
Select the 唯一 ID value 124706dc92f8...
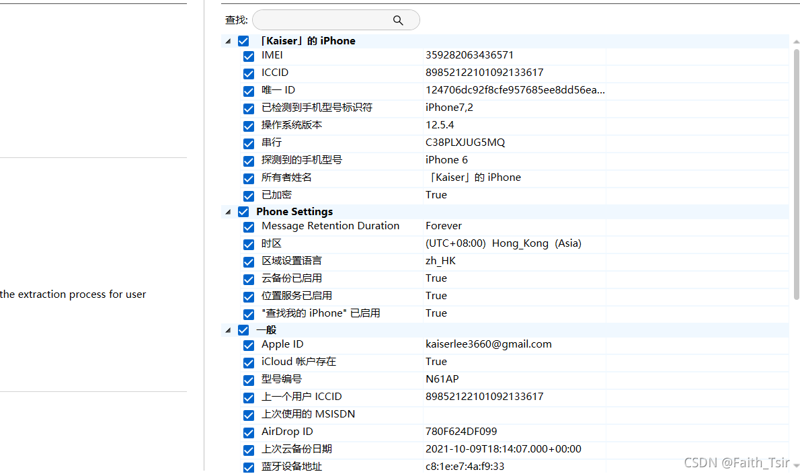point(515,90)
